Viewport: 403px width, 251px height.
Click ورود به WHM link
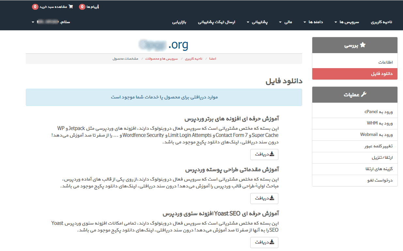tap(355, 123)
